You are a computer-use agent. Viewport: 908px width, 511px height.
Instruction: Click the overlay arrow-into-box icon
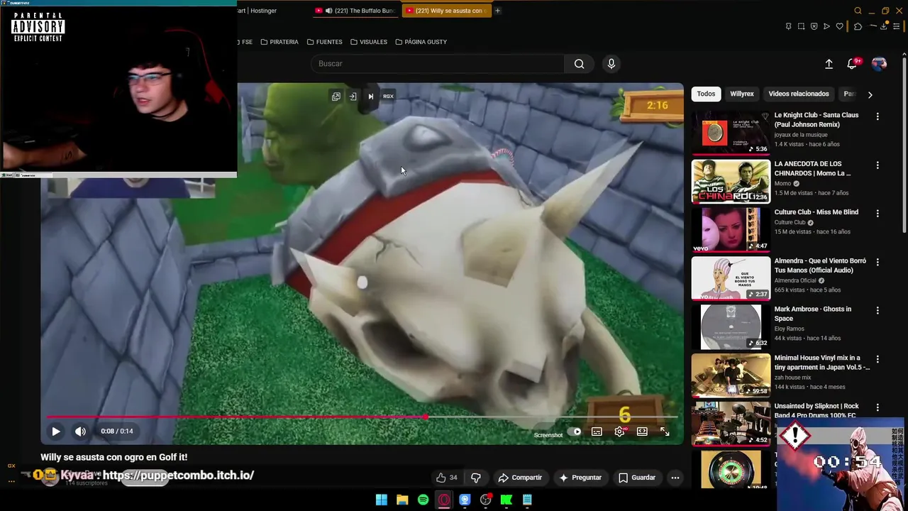[x=353, y=97]
